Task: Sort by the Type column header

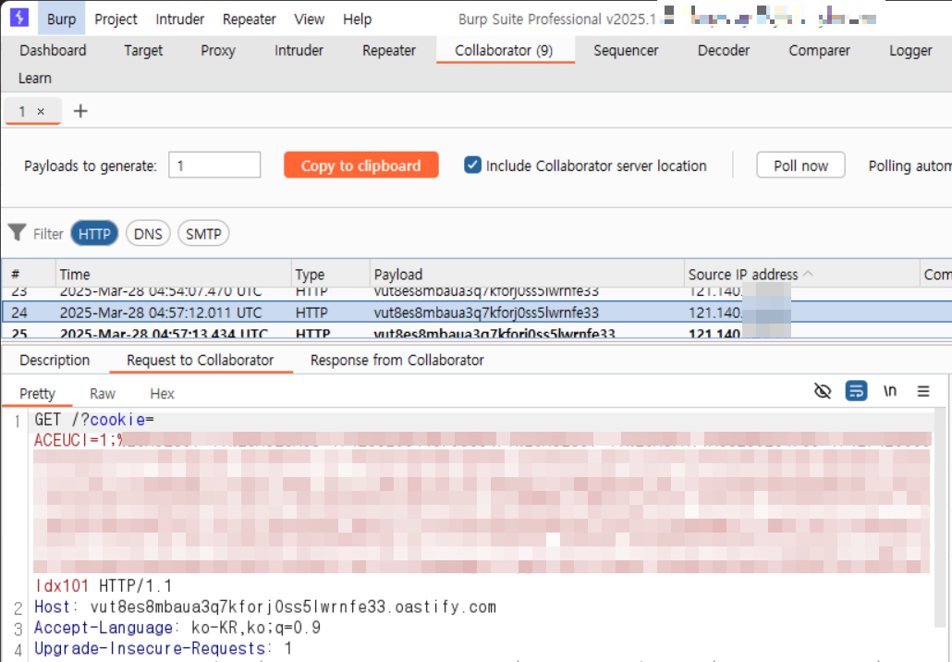Action: pyautogui.click(x=331, y=274)
